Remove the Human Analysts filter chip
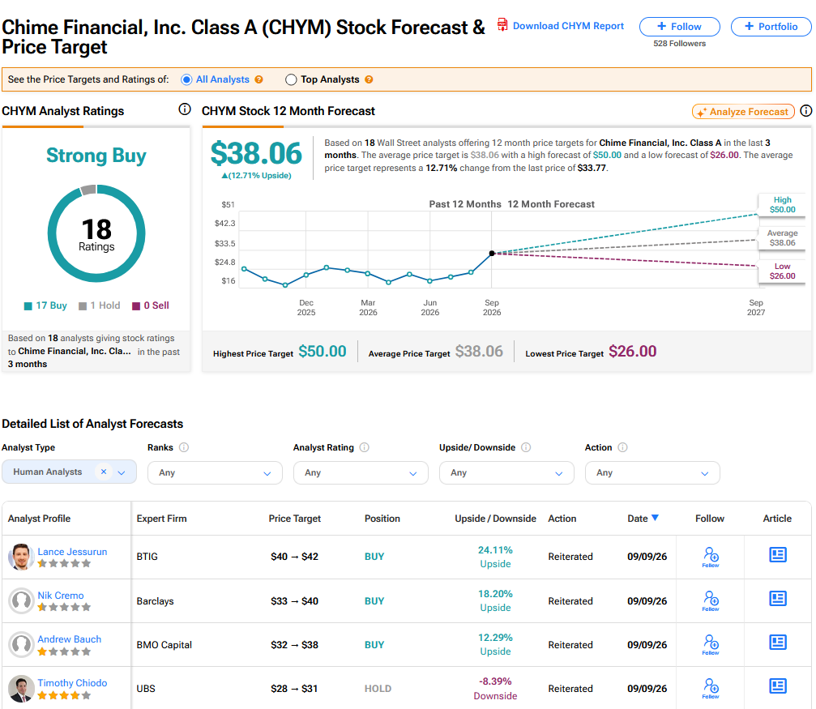816x709 pixels. [x=104, y=472]
